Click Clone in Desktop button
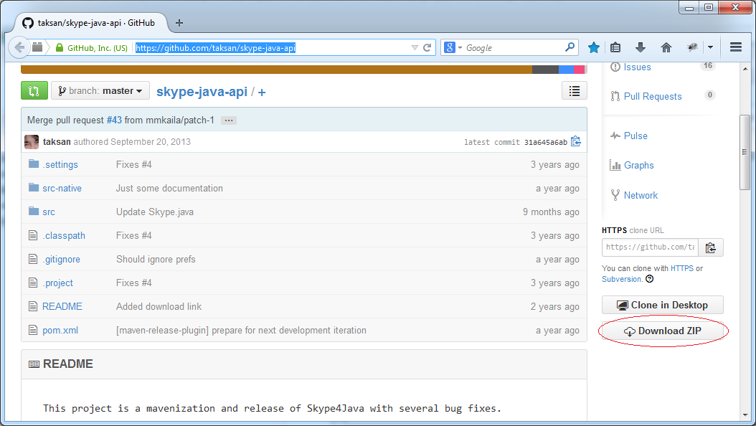This screenshot has height=426, width=756. point(663,305)
